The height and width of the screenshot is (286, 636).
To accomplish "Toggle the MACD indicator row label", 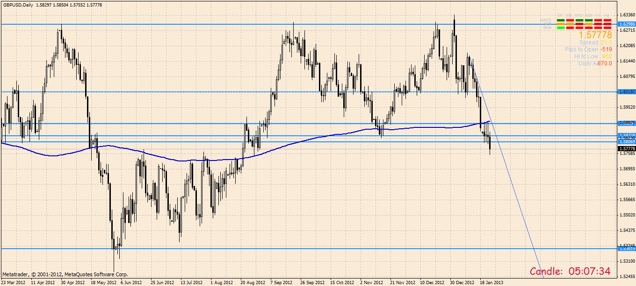I will tap(546, 20).
